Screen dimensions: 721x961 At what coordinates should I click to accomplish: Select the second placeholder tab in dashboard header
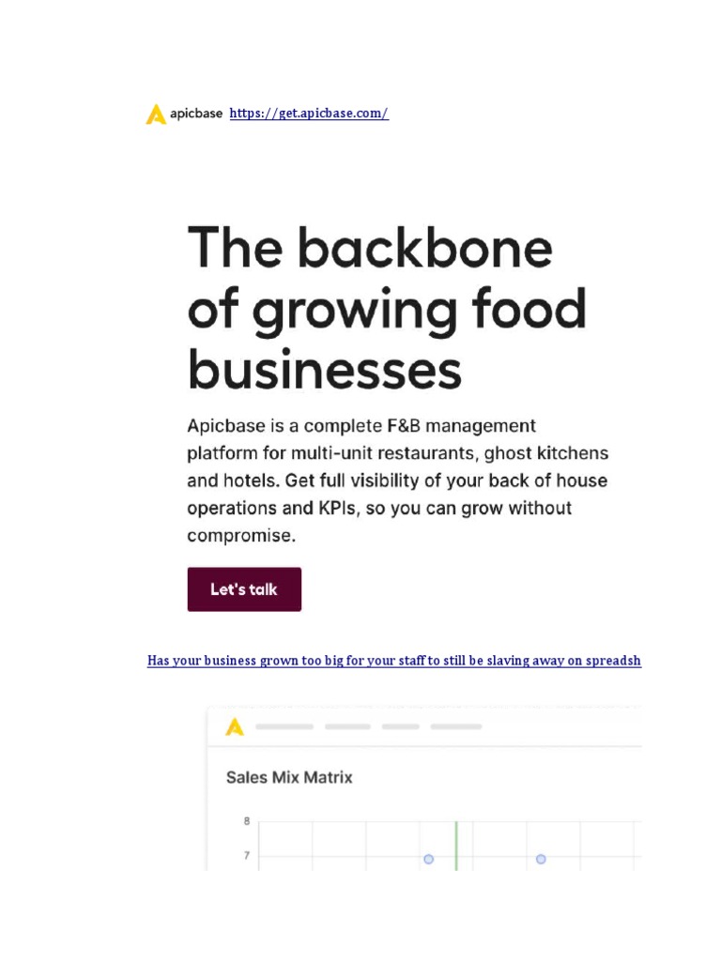pyautogui.click(x=347, y=726)
